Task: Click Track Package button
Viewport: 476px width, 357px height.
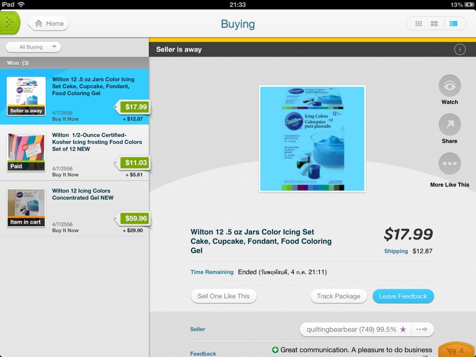Action: coord(339,296)
